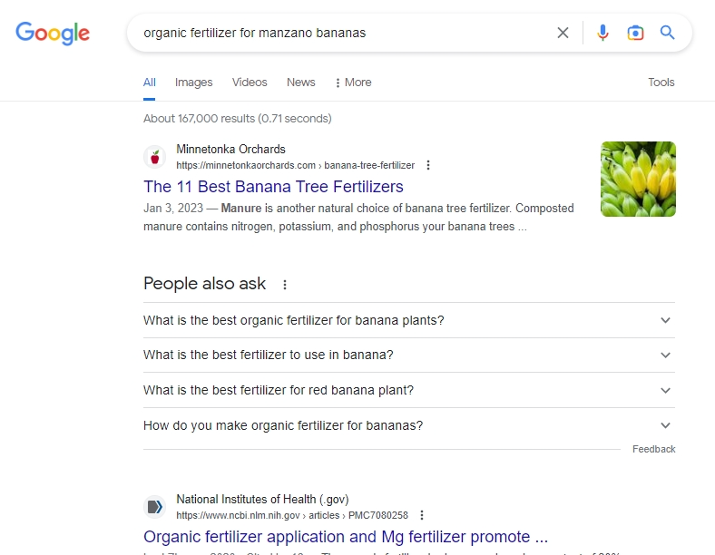The image size is (715, 555).
Task: Click National Institutes of Health favicon
Action: (x=155, y=507)
